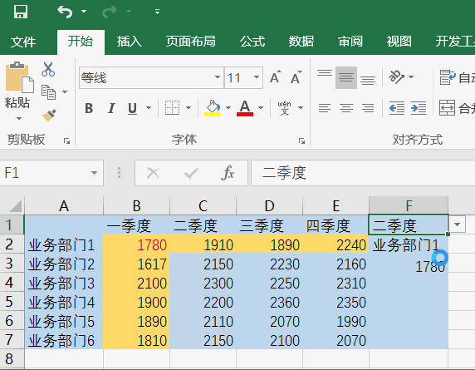Toggle Middle Align vertical alignment

[x=346, y=77]
